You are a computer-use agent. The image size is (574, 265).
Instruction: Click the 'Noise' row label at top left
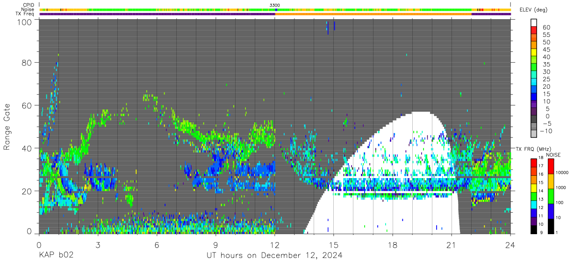point(28,9)
